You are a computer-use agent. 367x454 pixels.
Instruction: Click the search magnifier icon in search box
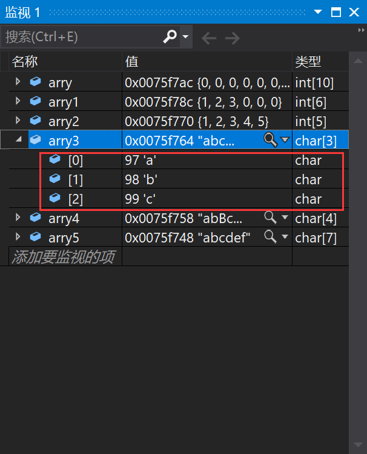[170, 36]
